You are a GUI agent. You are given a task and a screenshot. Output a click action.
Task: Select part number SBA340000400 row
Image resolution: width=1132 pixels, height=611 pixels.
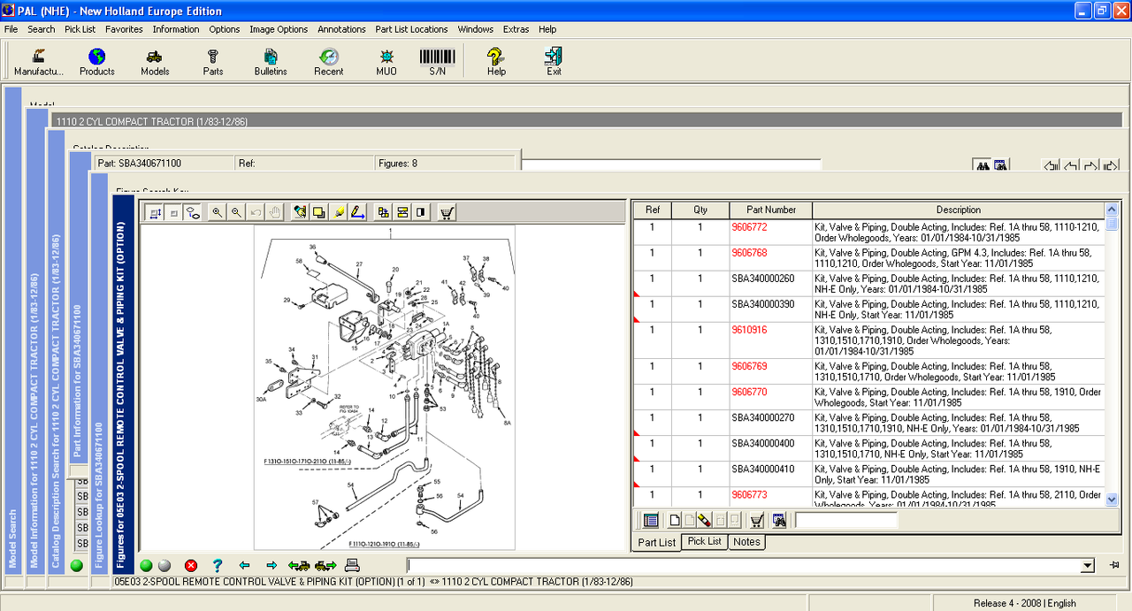tap(869, 448)
